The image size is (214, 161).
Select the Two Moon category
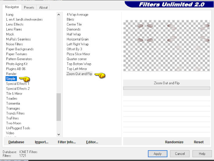point(14,123)
